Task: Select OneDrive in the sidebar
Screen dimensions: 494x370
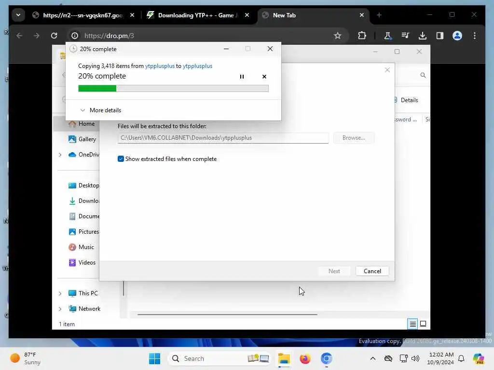Action: tap(83, 155)
